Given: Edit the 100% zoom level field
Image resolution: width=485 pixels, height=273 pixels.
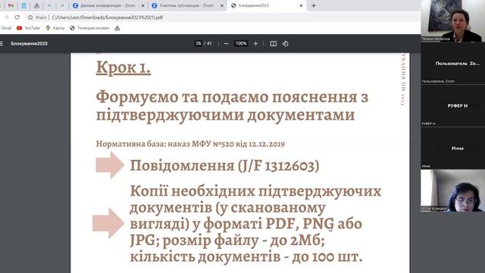Looking at the screenshot, I should click(241, 44).
